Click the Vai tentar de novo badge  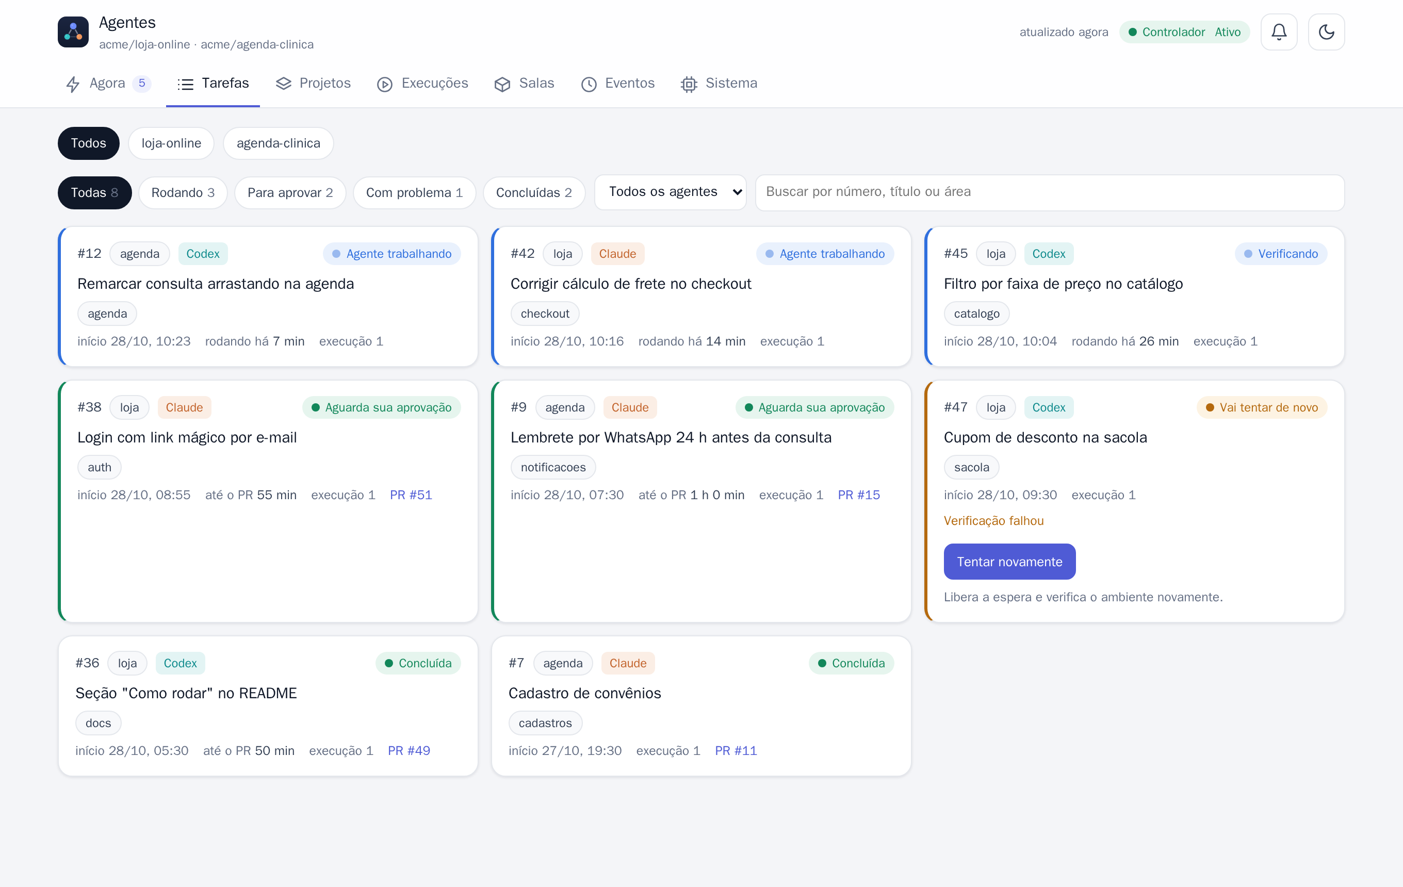pos(1262,408)
